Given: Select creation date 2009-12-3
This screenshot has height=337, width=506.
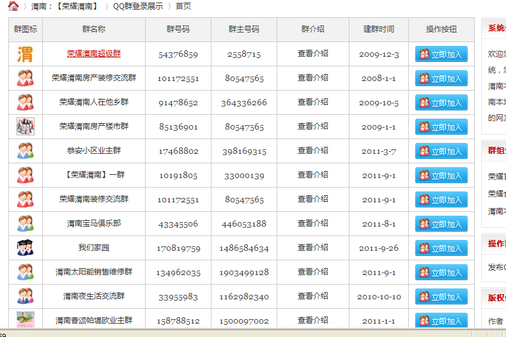Looking at the screenshot, I should 379,54.
